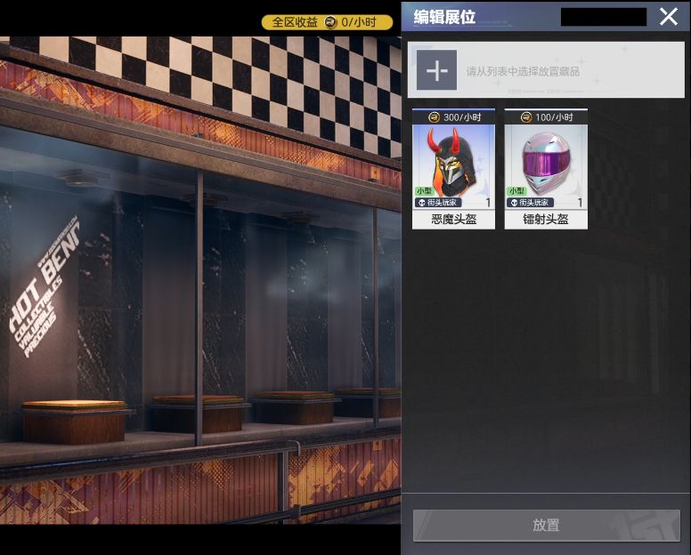Click skull 街头玩家 tag on 恶魔头盔 card

437,203
